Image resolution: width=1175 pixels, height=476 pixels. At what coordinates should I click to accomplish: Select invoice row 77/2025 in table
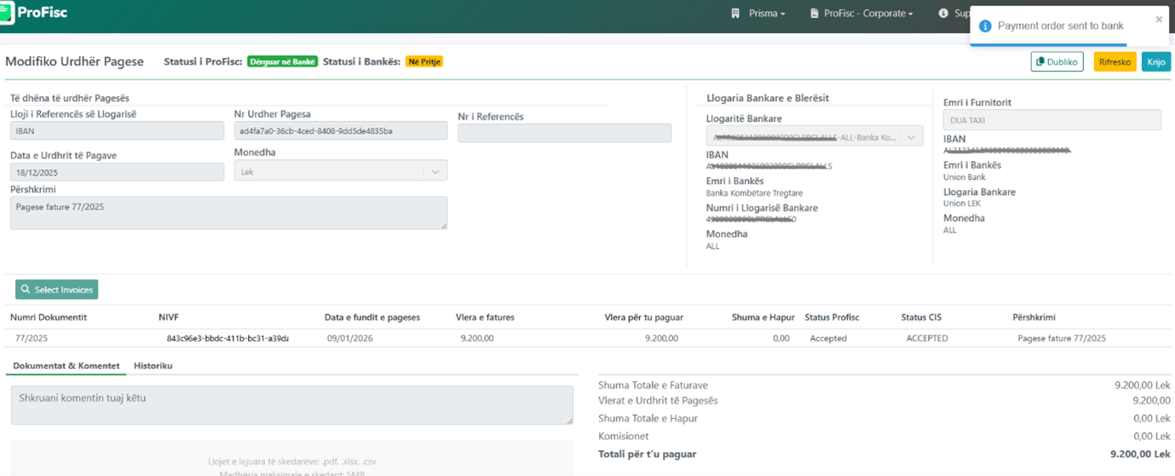click(x=31, y=338)
